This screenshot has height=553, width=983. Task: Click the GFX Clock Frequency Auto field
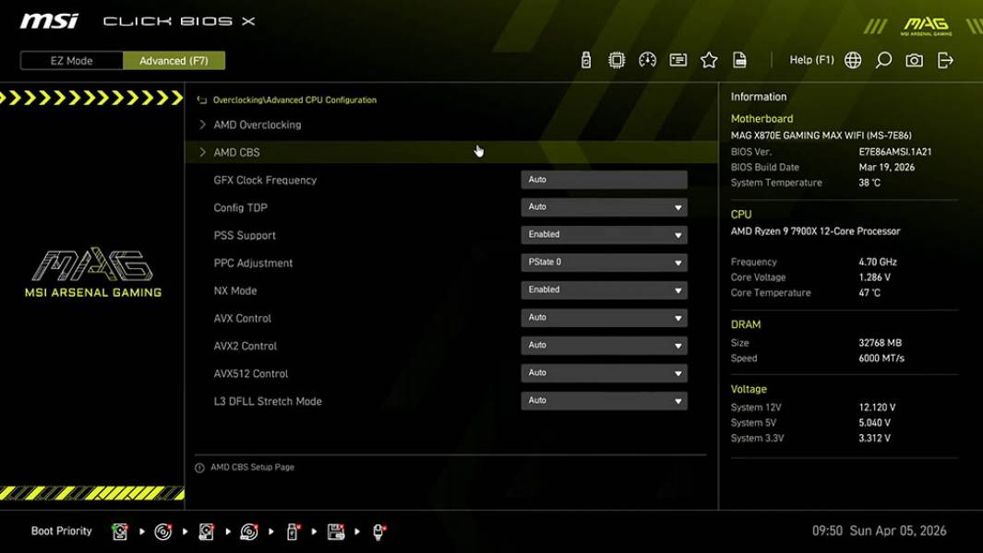604,180
